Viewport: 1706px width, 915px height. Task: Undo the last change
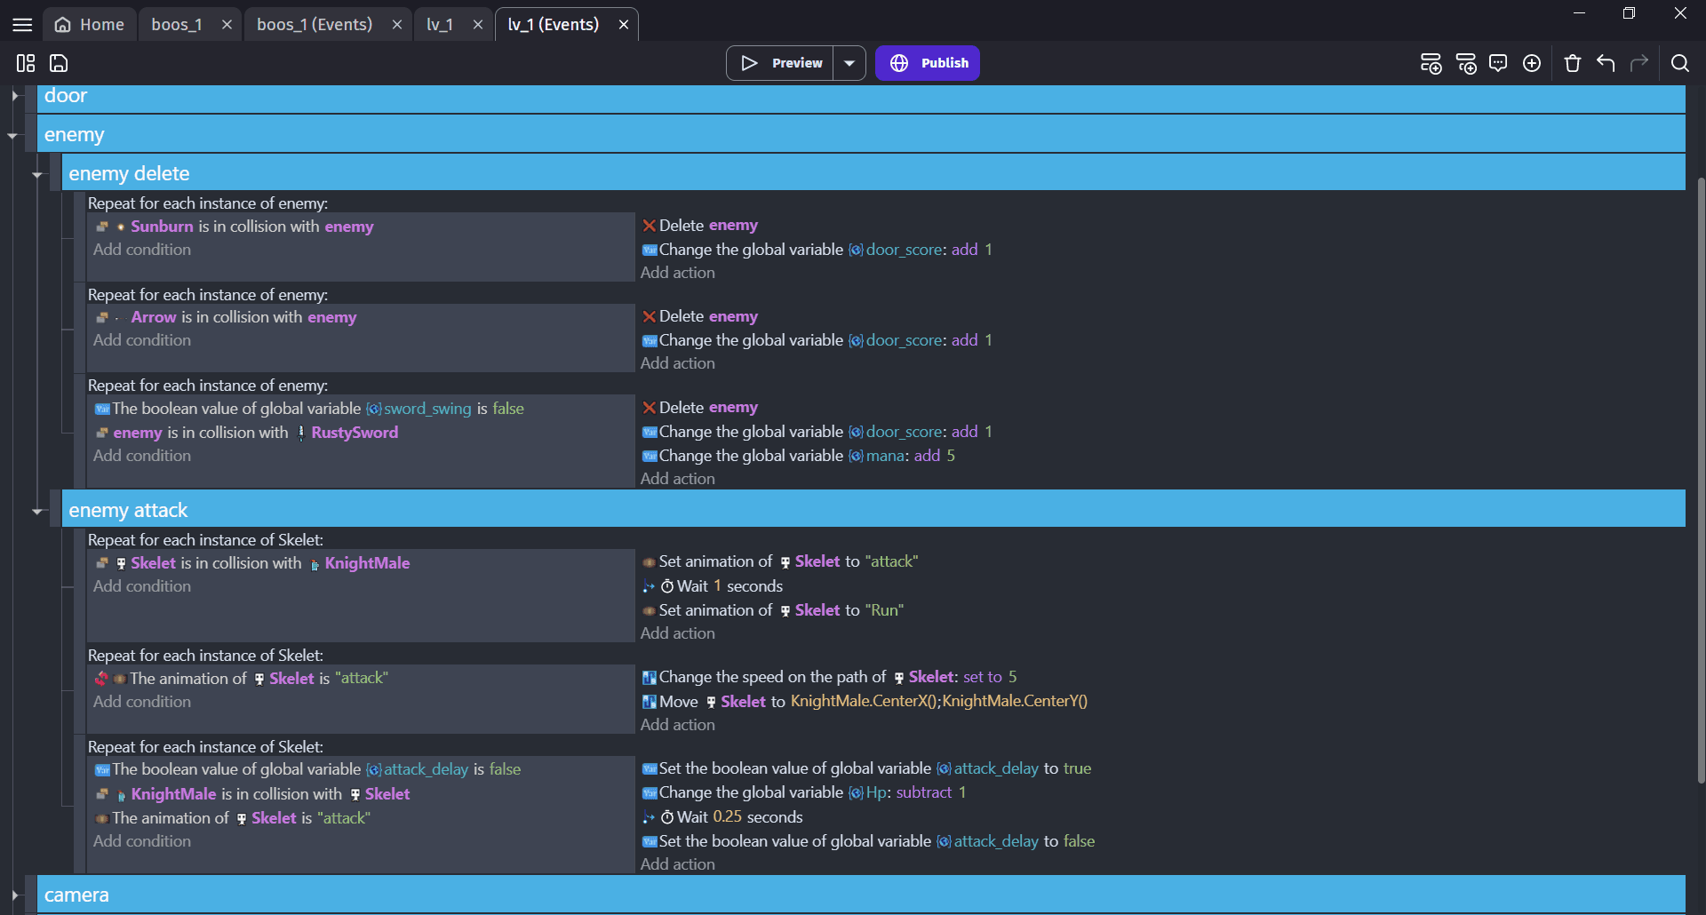1606,63
